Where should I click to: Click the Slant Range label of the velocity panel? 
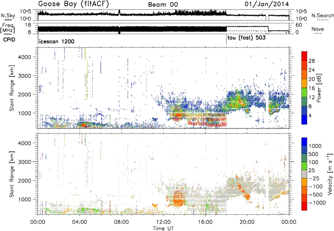[x=12, y=174]
